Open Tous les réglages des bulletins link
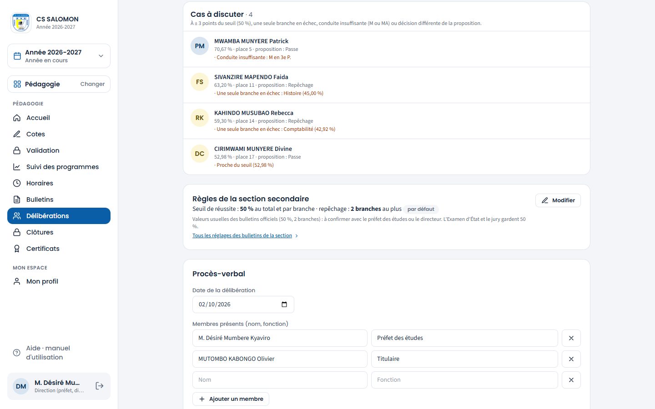 coord(245,235)
